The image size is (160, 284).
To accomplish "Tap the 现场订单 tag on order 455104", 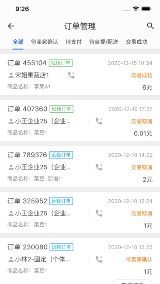I will (61, 63).
